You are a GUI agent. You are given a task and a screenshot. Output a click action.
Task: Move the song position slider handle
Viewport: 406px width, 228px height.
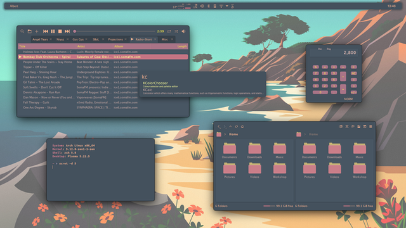(x=75, y=31)
